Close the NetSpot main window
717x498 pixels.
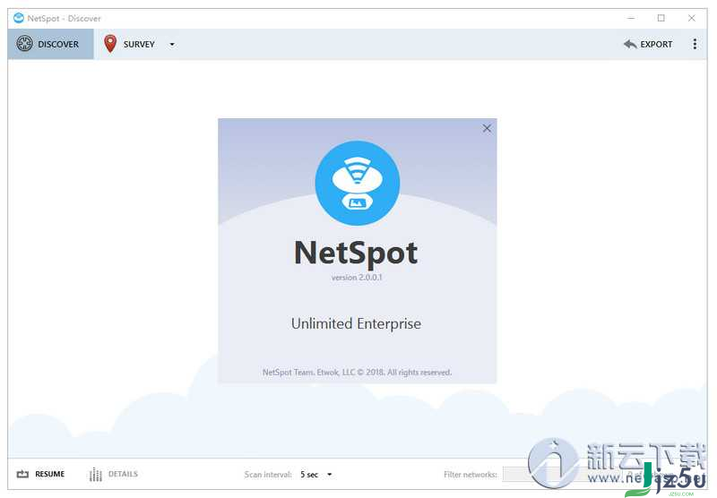tap(691, 18)
